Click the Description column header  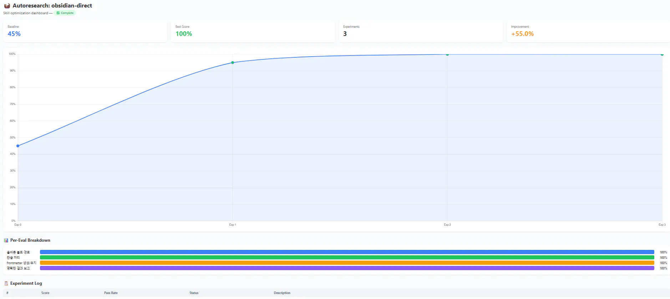282,293
